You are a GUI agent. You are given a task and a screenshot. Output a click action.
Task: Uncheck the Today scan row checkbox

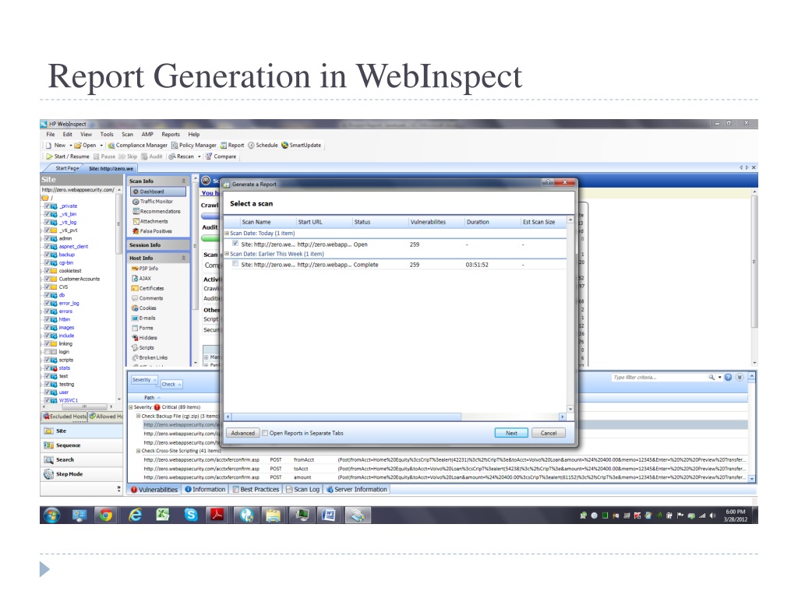[235, 244]
